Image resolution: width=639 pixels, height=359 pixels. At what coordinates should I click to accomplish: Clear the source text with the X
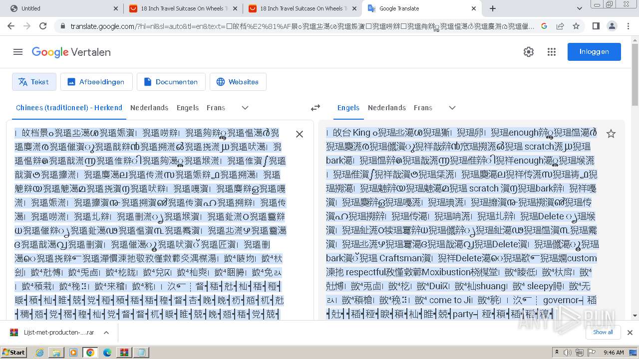coord(300,134)
